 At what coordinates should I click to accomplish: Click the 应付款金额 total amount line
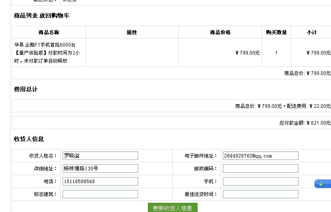point(304,123)
